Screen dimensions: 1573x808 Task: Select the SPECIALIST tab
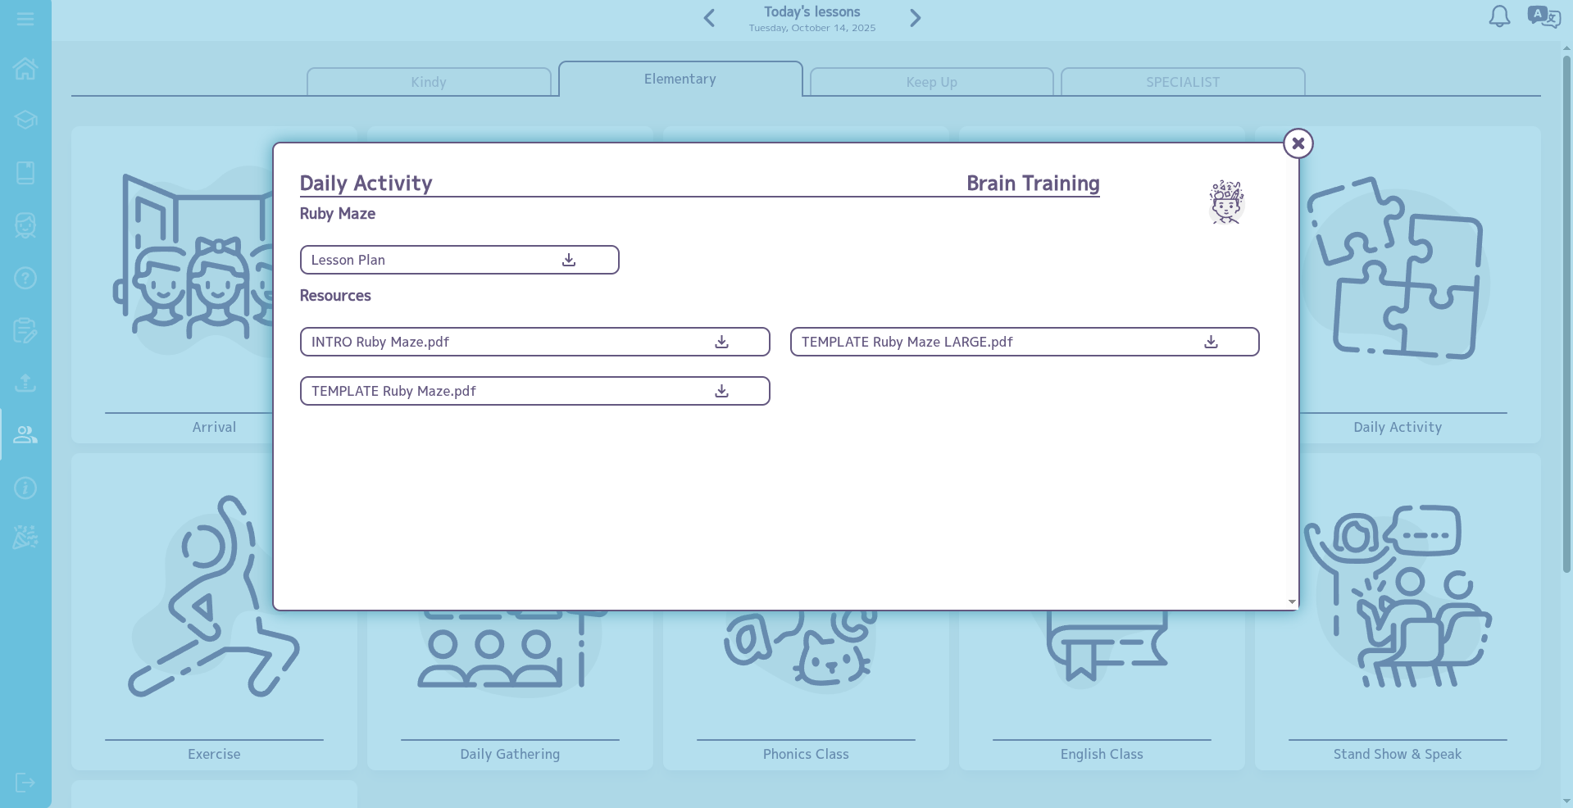point(1182,82)
